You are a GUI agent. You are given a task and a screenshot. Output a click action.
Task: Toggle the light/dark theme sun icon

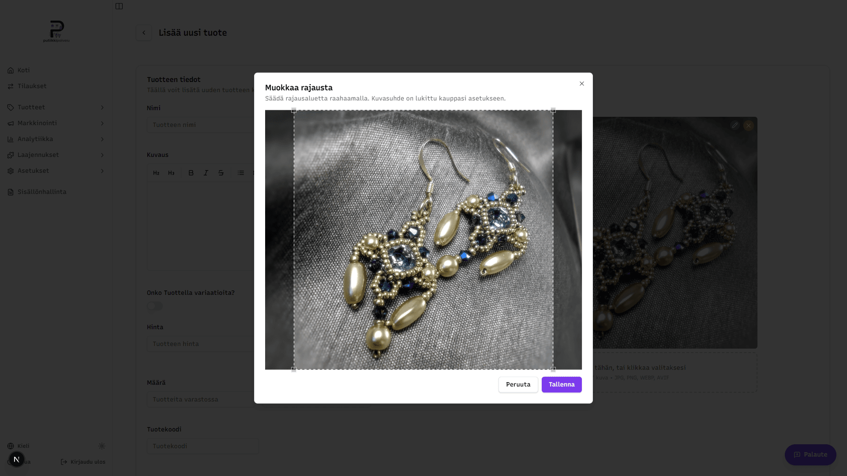click(x=102, y=446)
